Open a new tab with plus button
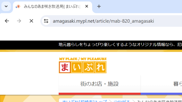Viewport: 182px width, 102px height. click(99, 7)
